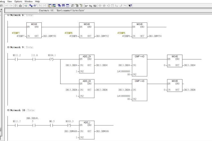The image size is (212, 141).
Task: Arrange windows horizontally via the toolbar icon
Action: (x=63, y=5)
